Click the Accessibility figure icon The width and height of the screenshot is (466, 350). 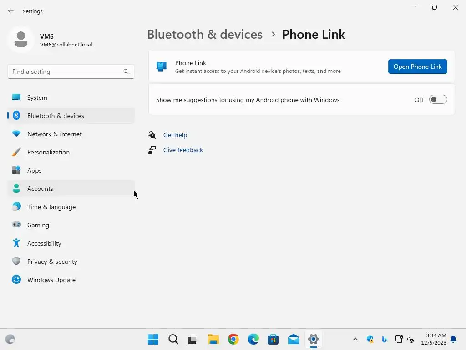16,243
